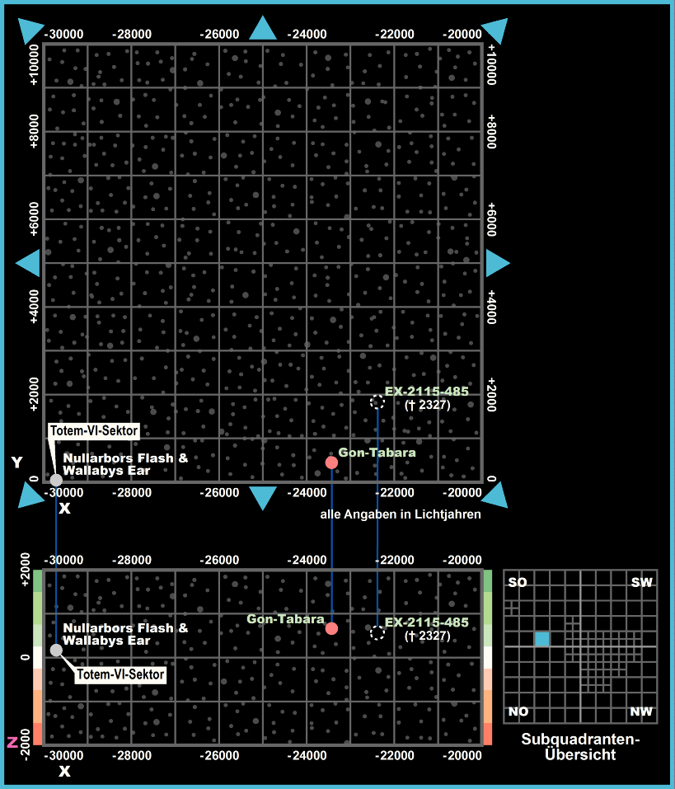Select the dashed EX-2115-485 circle in top map
Viewport: 675px width, 789px height.
(377, 402)
